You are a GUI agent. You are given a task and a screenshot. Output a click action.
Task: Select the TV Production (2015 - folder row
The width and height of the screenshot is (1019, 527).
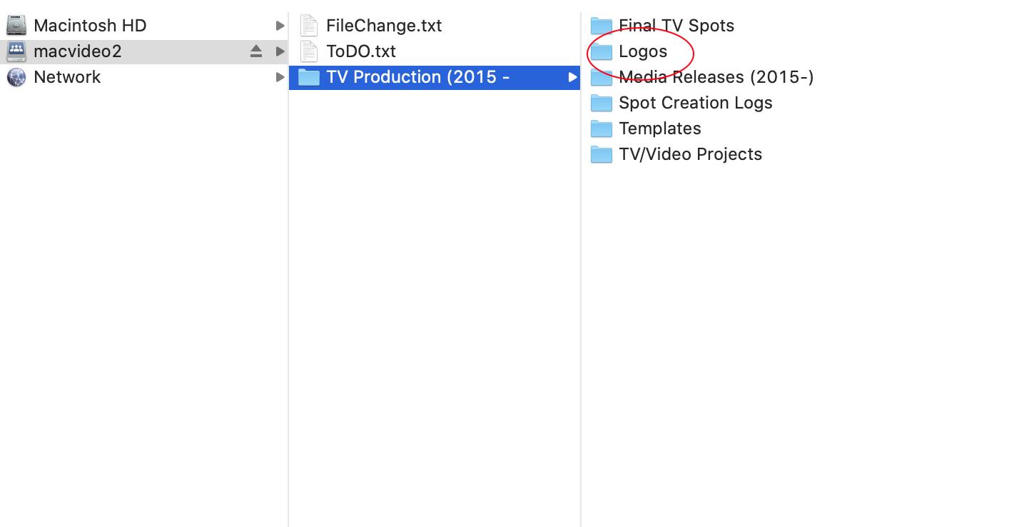pos(417,77)
